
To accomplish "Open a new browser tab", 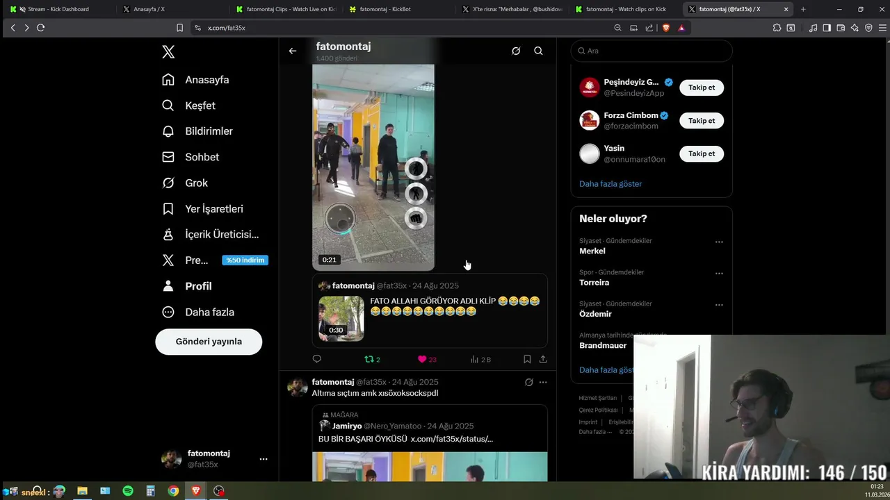I will tap(803, 9).
